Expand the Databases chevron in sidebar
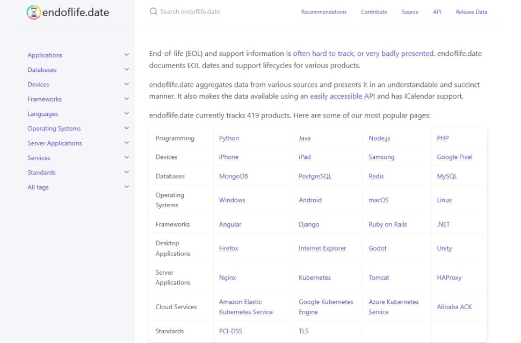521x343 pixels. (127, 69)
